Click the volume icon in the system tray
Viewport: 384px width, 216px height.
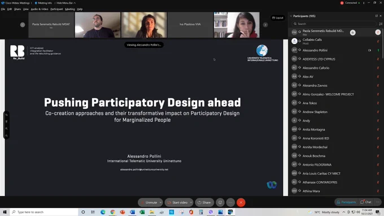357,212
